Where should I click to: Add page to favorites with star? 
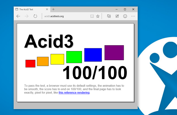coord(98,16)
